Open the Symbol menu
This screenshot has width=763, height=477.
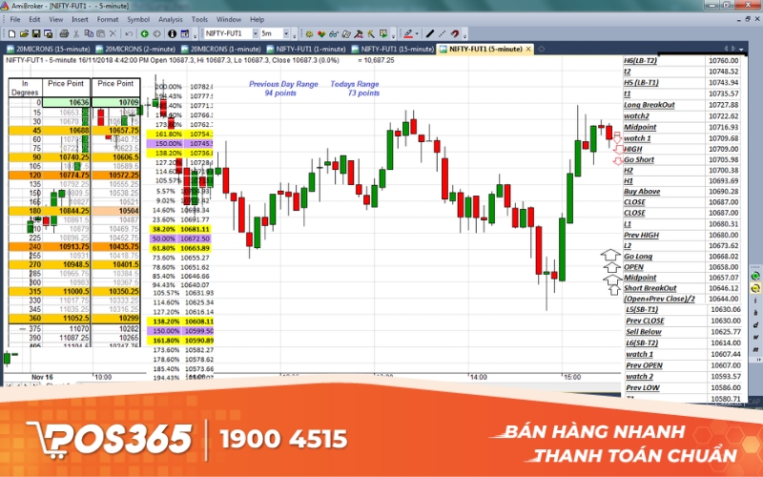tap(138, 19)
